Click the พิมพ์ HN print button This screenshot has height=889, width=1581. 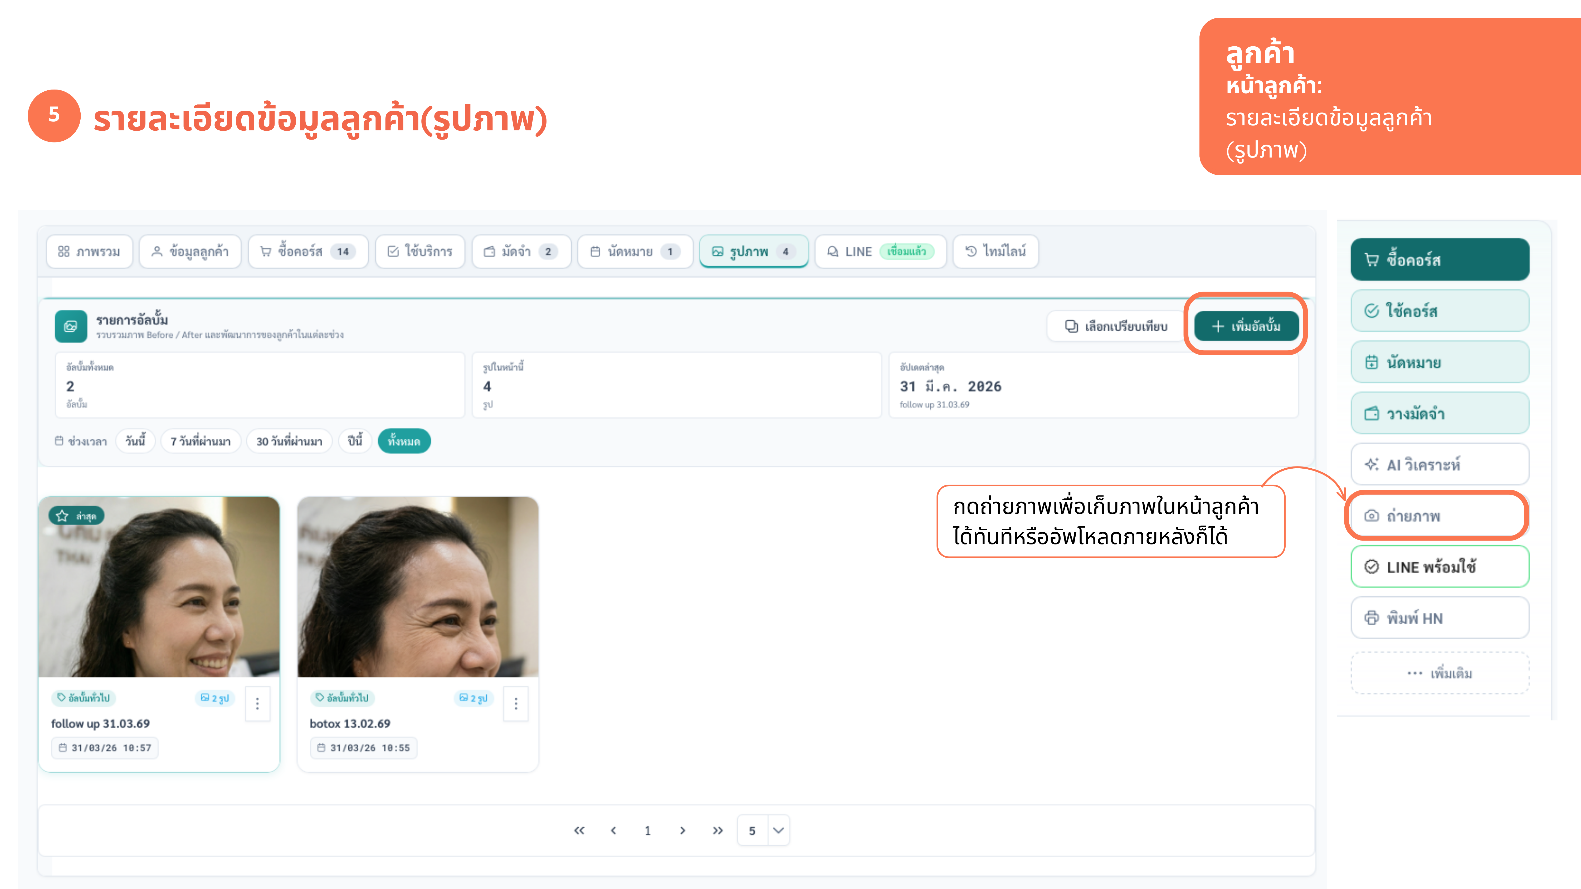1440,618
